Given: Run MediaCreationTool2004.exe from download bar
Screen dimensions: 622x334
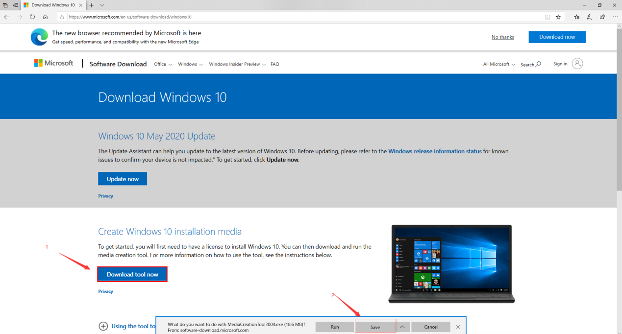Looking at the screenshot, I should click(335, 327).
